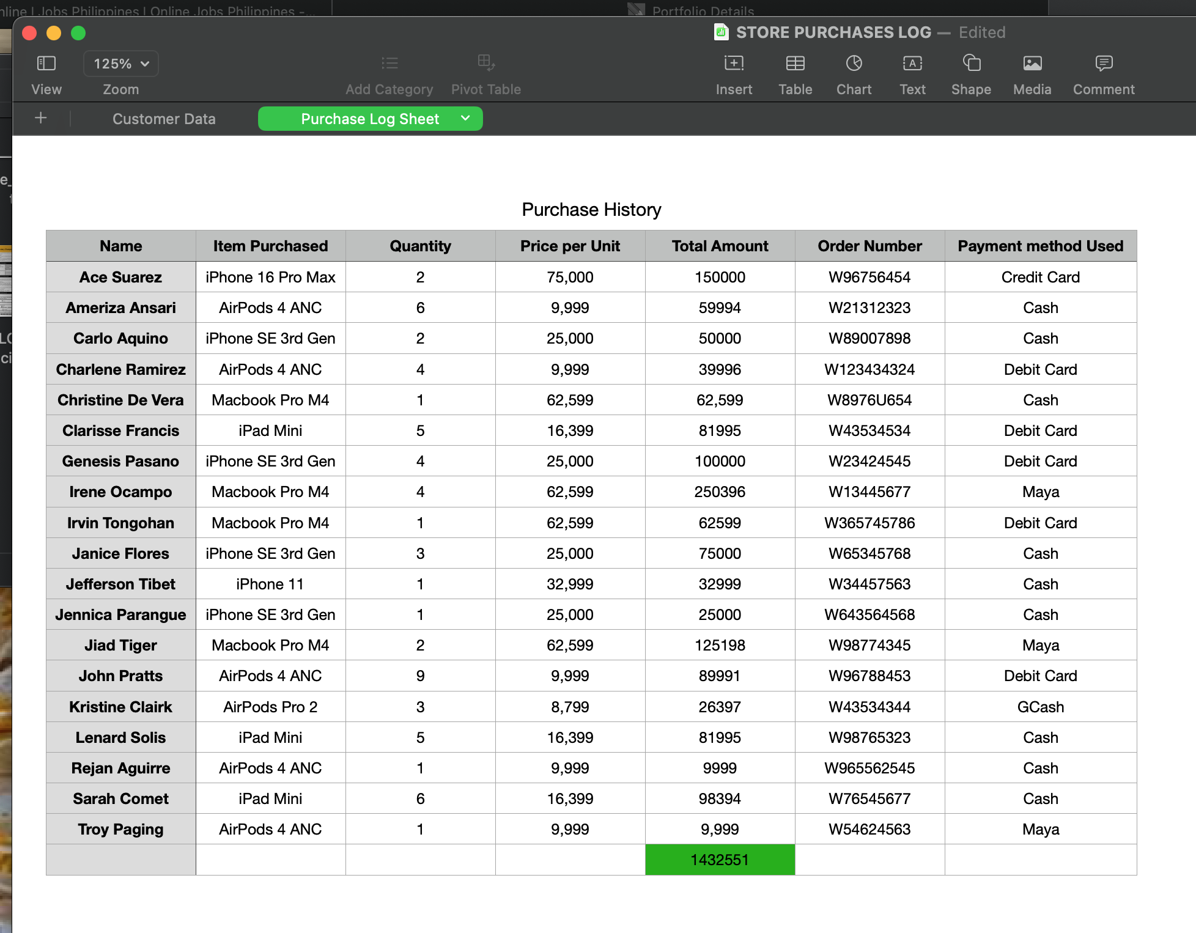Select the iPhone 11 item cell

coord(271,584)
